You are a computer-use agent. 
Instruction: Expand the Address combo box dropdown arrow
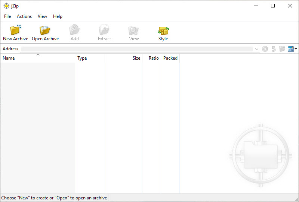coord(257,49)
